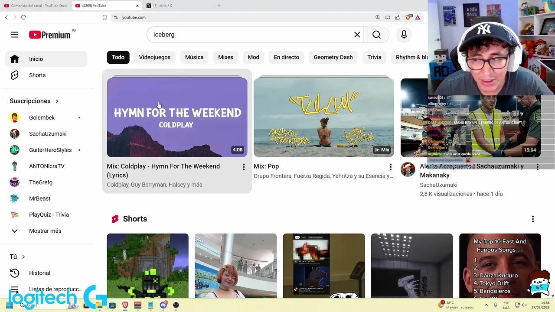Viewport: 555px width, 312px height.
Task: Close the active YouTube browser tab
Action: pyautogui.click(x=137, y=6)
